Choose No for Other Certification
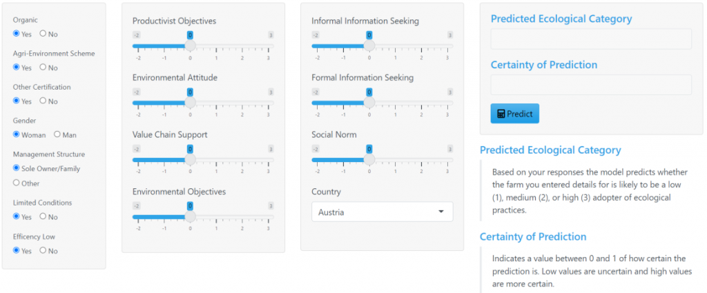 [x=43, y=101]
